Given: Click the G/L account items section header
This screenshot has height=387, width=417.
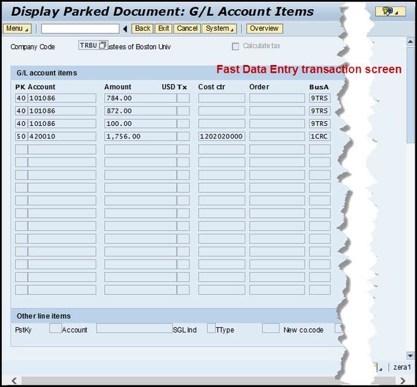Looking at the screenshot, I should [47, 73].
